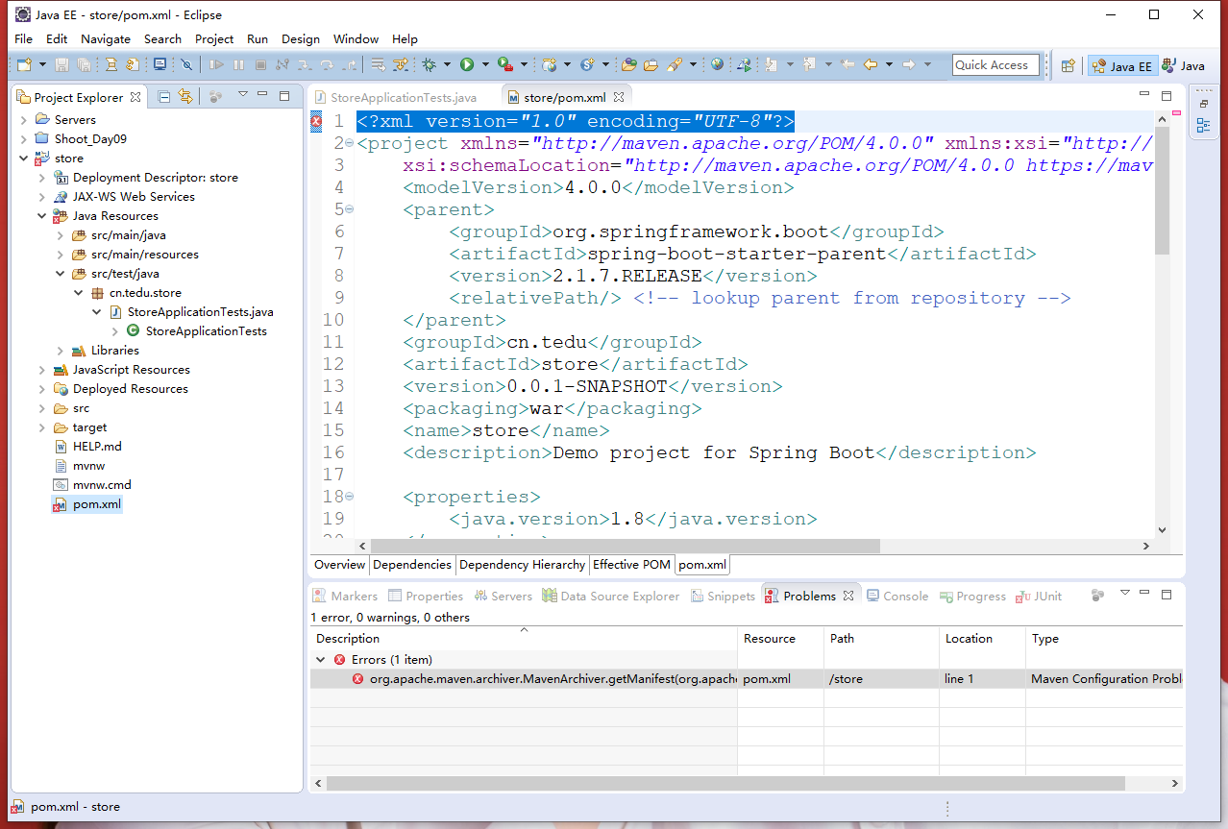
Task: Open the Run menu
Action: click(258, 38)
